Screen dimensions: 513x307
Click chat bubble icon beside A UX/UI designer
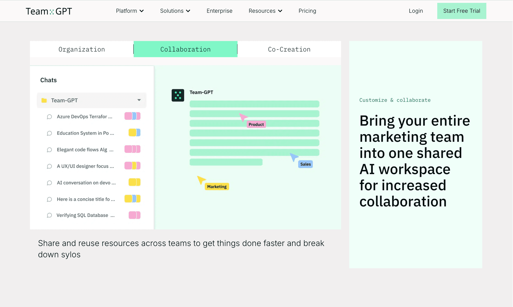pos(49,166)
